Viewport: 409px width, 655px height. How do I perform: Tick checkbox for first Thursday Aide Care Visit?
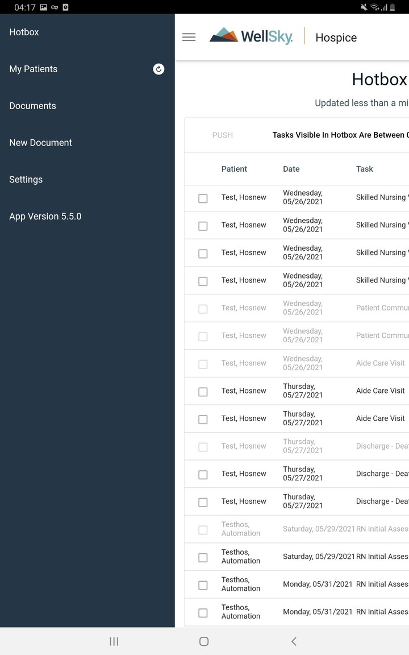pyautogui.click(x=203, y=392)
